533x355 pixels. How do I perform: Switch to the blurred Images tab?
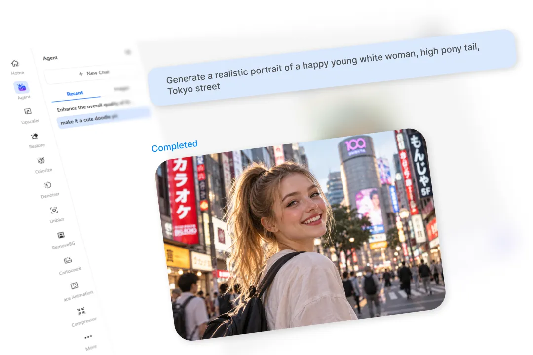click(x=121, y=89)
